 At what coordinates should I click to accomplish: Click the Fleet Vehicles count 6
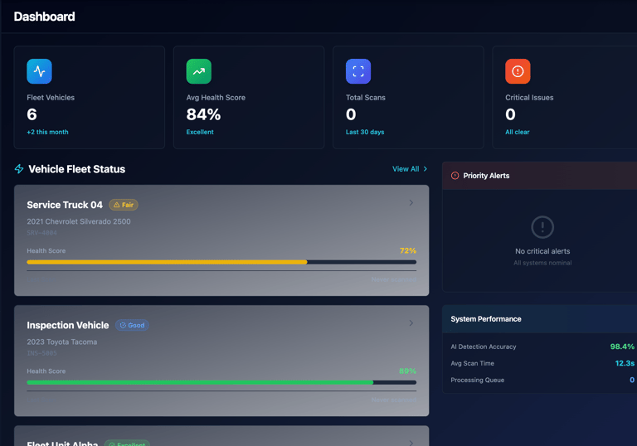(32, 114)
